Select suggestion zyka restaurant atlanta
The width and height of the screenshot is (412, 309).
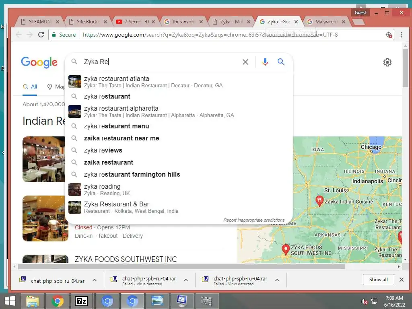click(179, 82)
